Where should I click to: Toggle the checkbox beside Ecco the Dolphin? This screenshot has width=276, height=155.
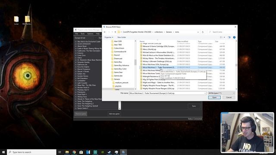(76, 67)
